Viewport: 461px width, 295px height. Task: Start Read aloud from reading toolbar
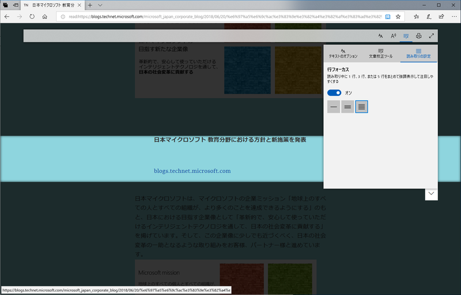[x=393, y=36]
